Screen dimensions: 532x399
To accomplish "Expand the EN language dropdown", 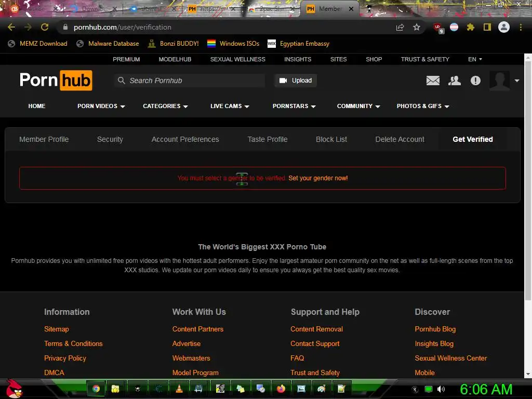I will pyautogui.click(x=475, y=59).
